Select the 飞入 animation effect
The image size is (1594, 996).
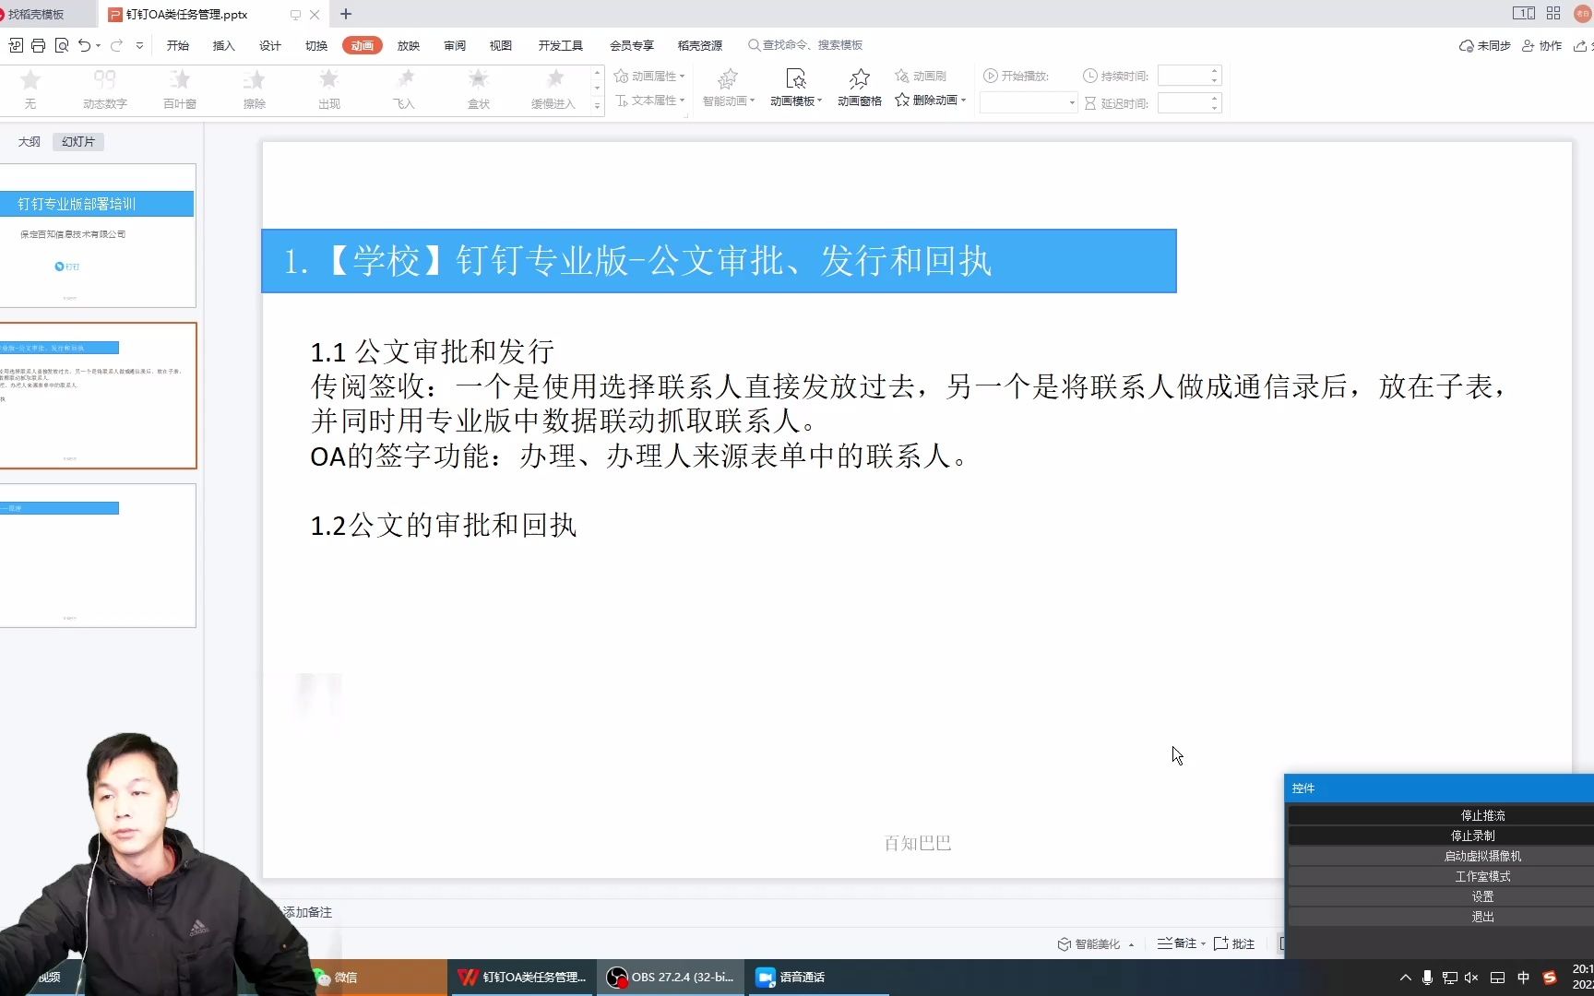tap(404, 89)
